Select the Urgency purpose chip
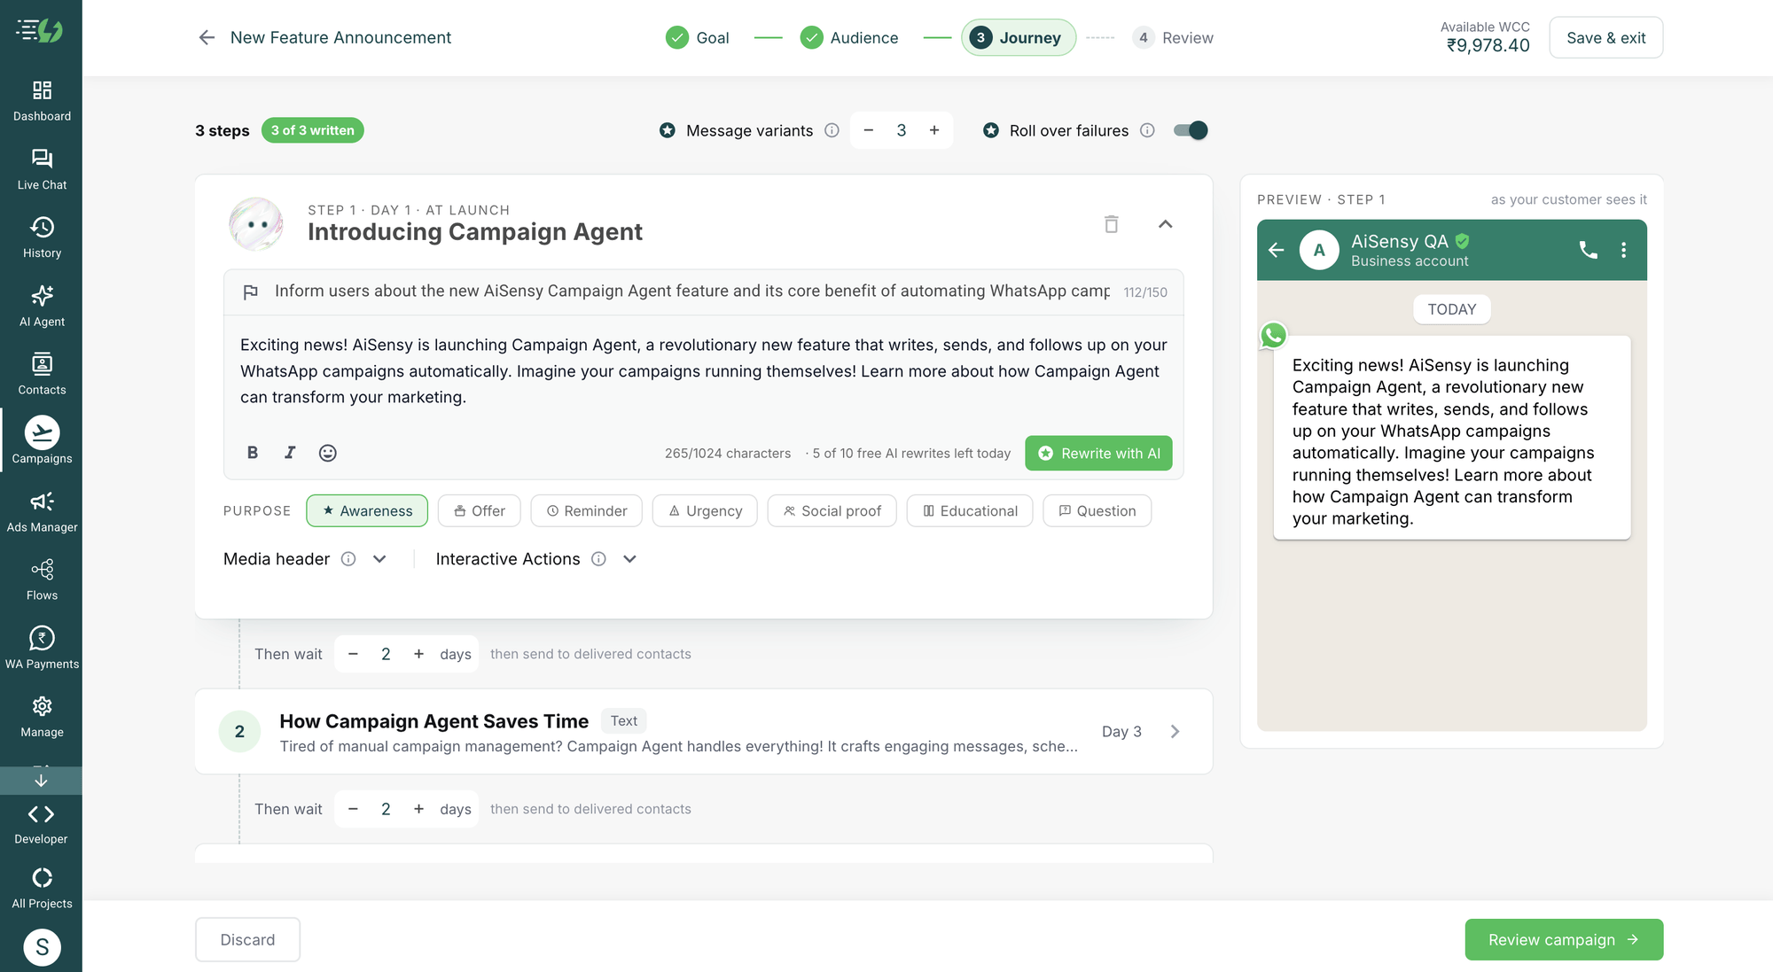The height and width of the screenshot is (972, 1773). click(705, 510)
